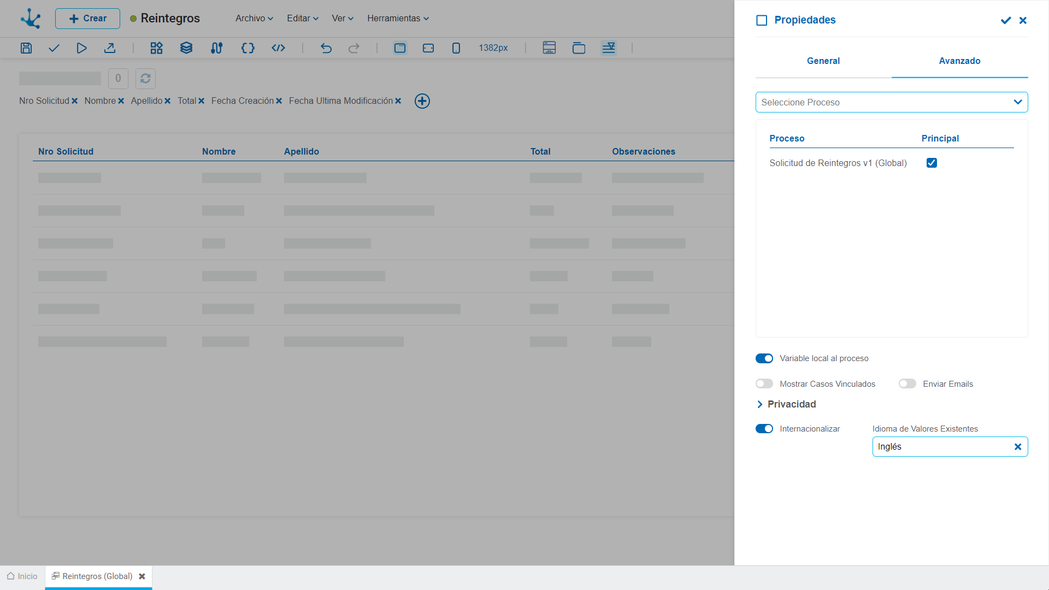
Task: Remove Fecha Ultima Modificación filter tag
Action: tap(398, 101)
